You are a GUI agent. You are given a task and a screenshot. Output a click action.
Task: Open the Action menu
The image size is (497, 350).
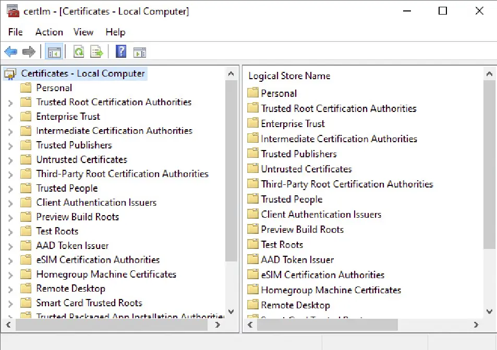(x=49, y=32)
